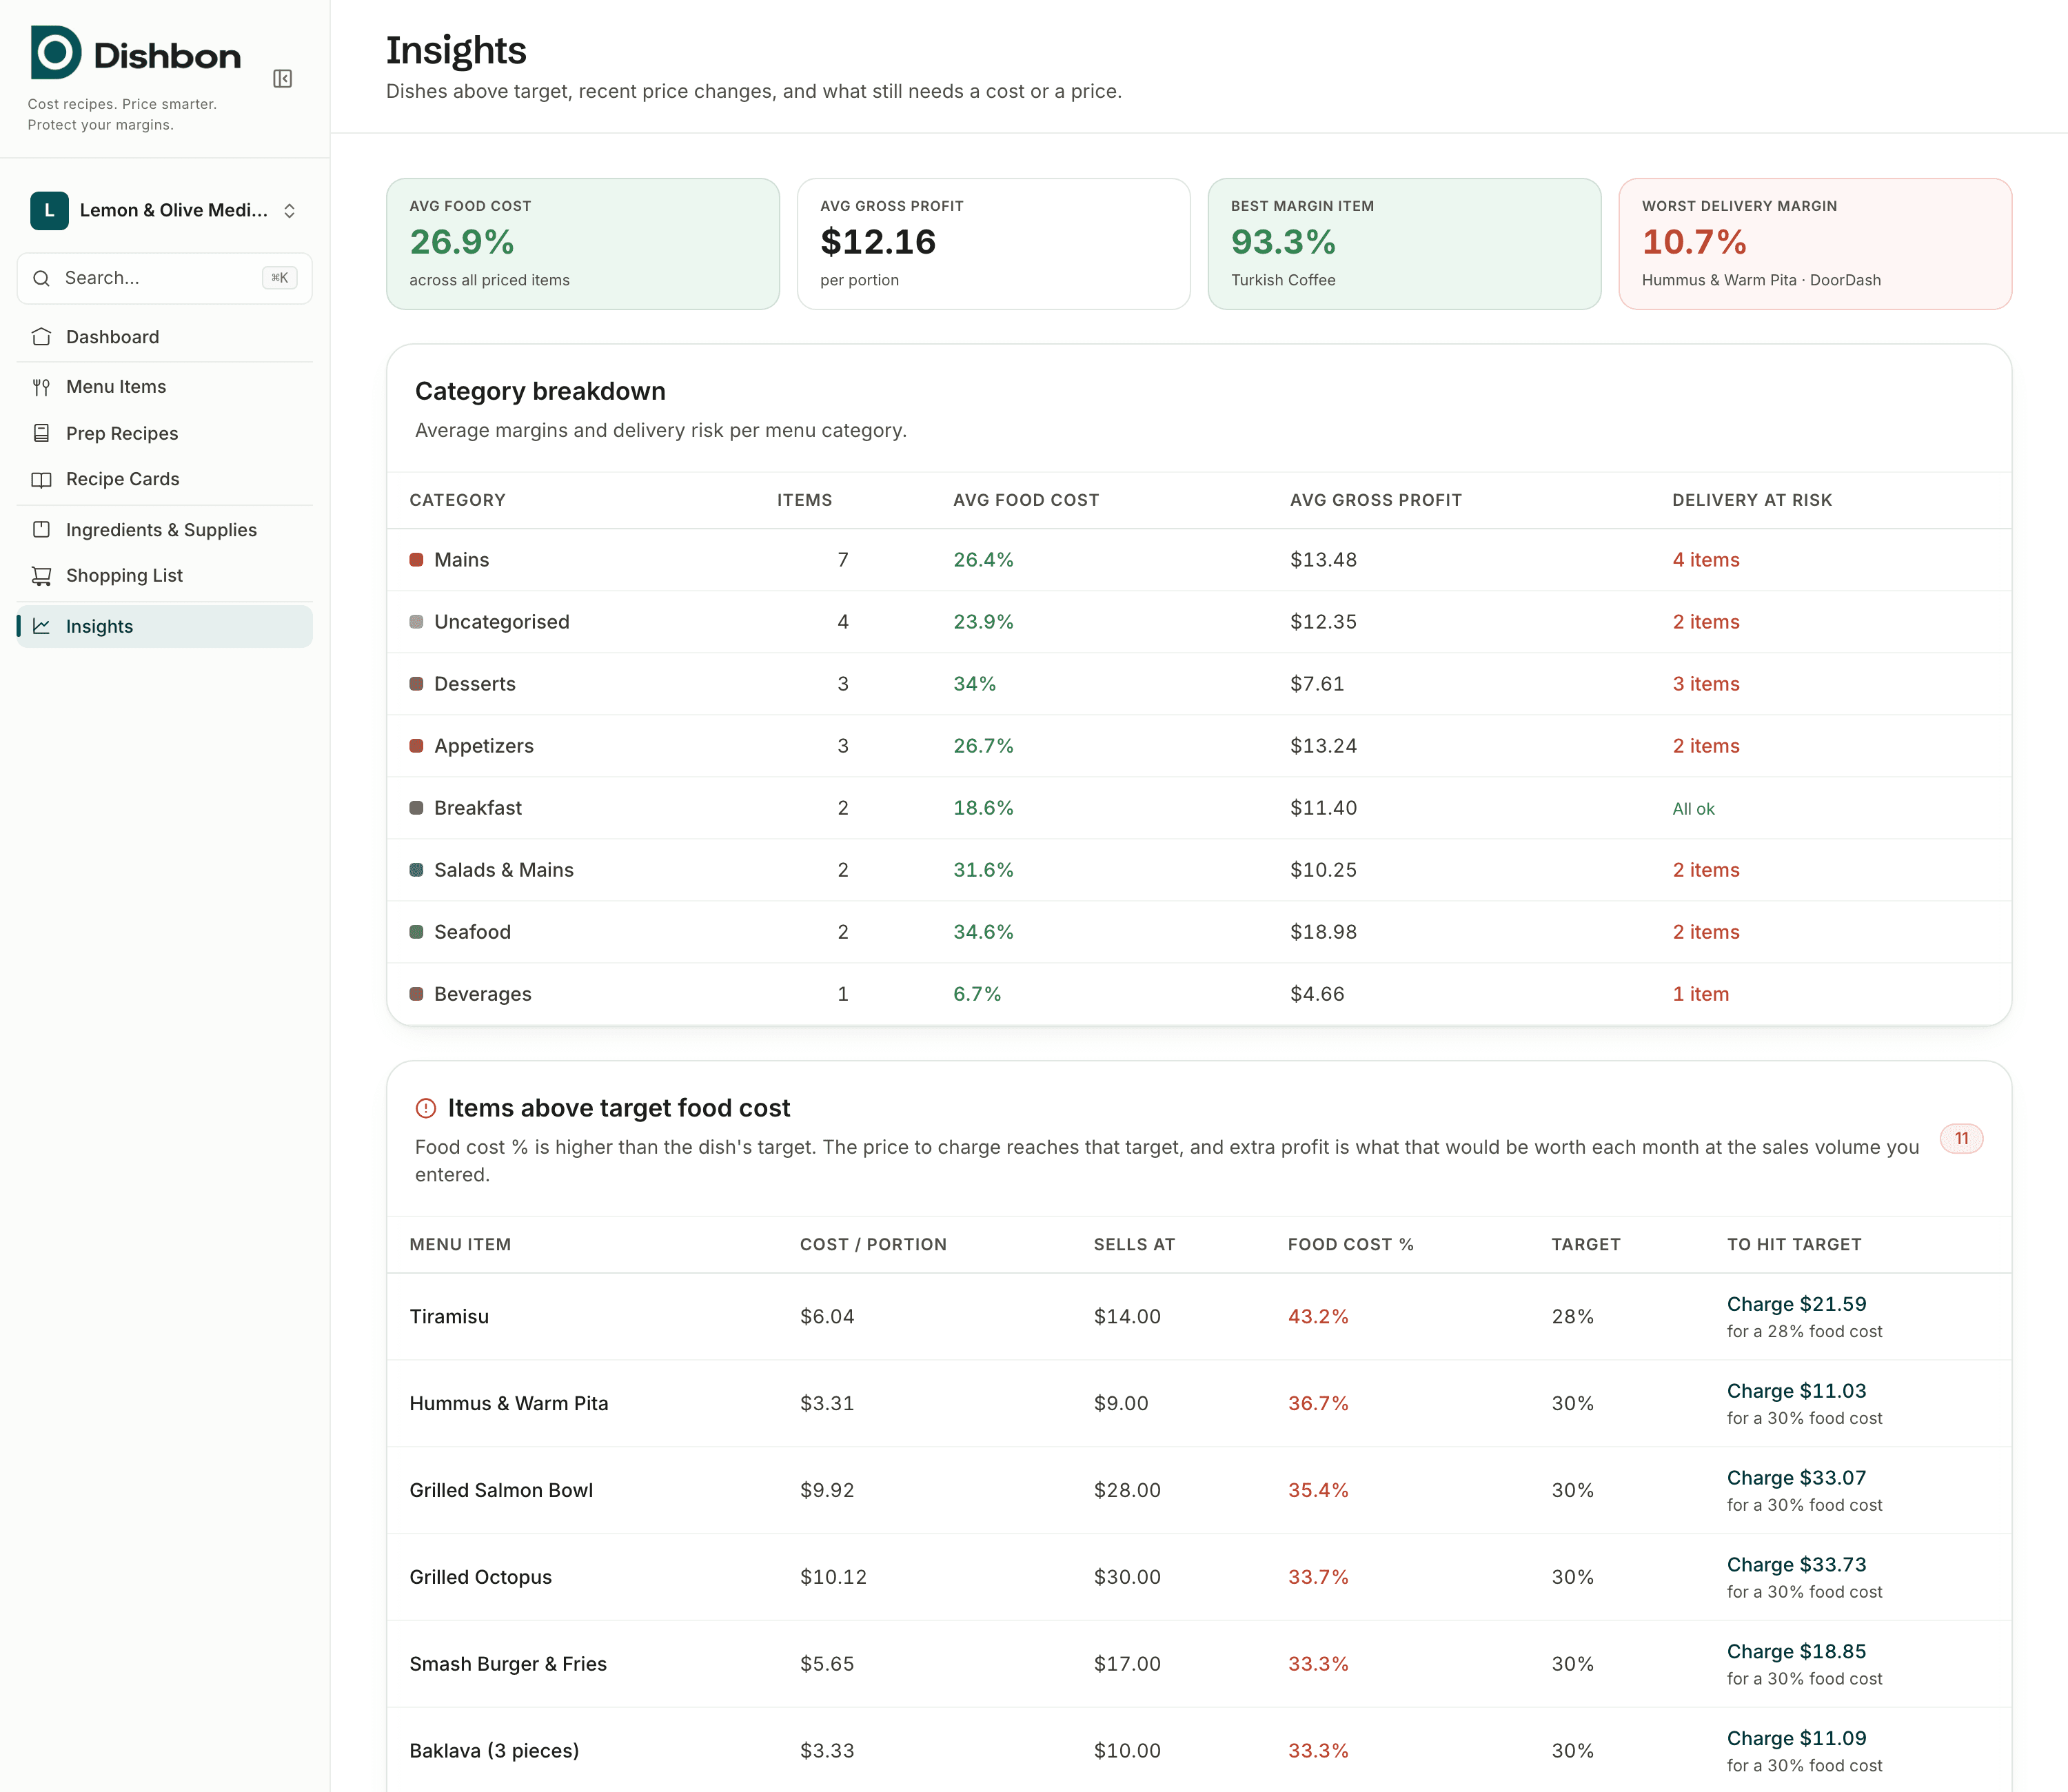Click Mains '4 items' delivery risk

(1706, 560)
